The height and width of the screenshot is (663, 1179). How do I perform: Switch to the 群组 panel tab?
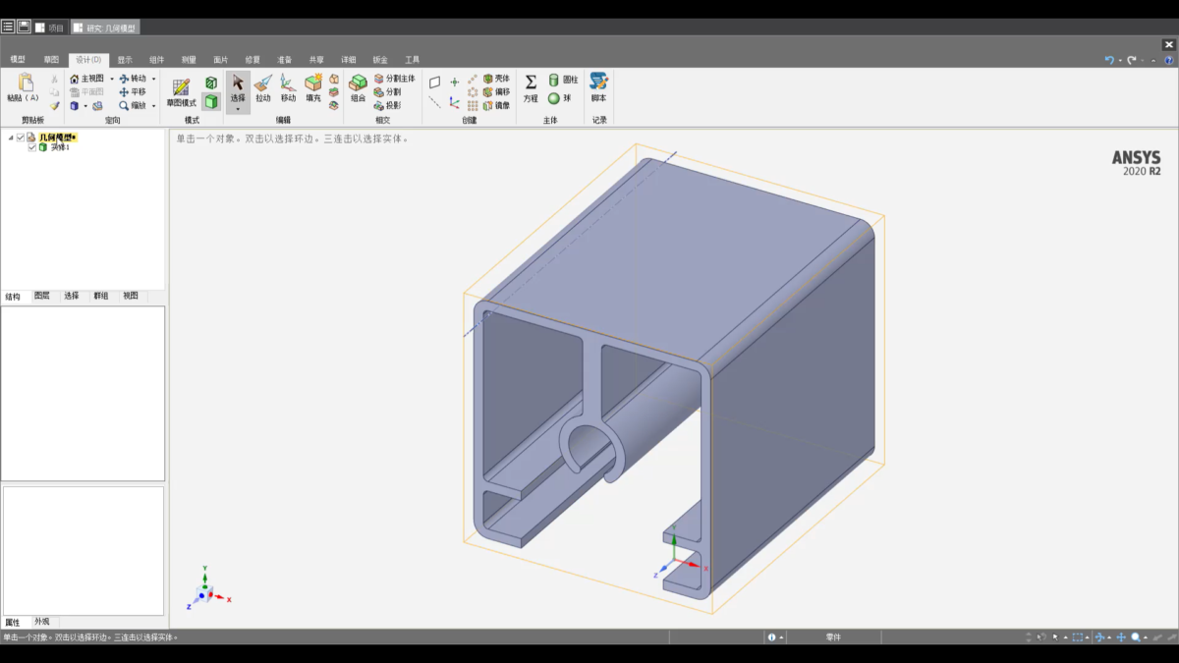pyautogui.click(x=101, y=296)
